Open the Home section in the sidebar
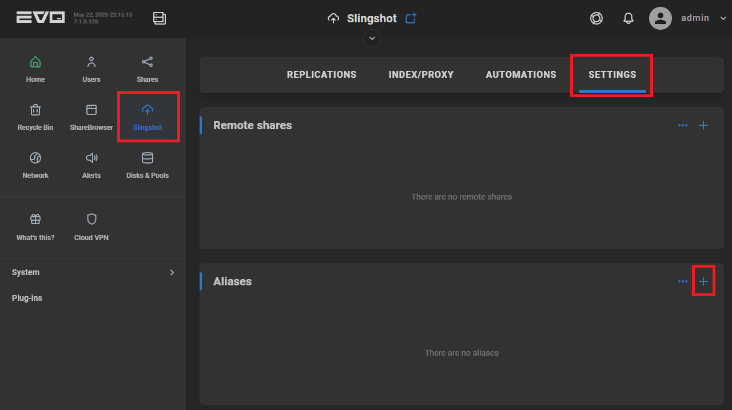The width and height of the screenshot is (732, 410). point(35,69)
